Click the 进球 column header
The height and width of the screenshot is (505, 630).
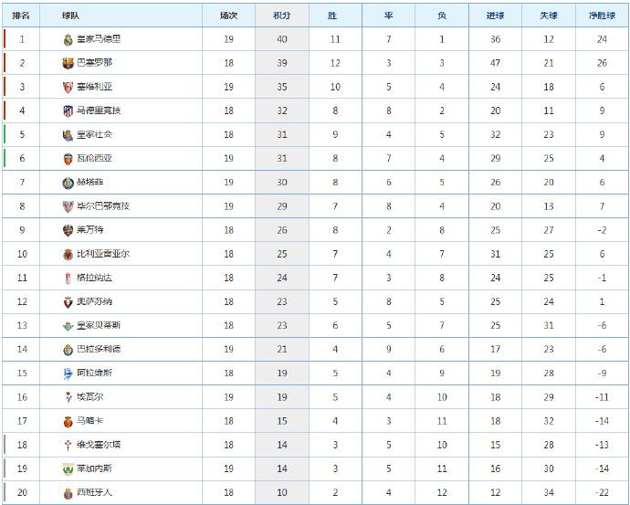tap(495, 16)
